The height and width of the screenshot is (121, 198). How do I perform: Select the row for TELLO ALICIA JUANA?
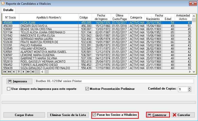tap(42, 32)
